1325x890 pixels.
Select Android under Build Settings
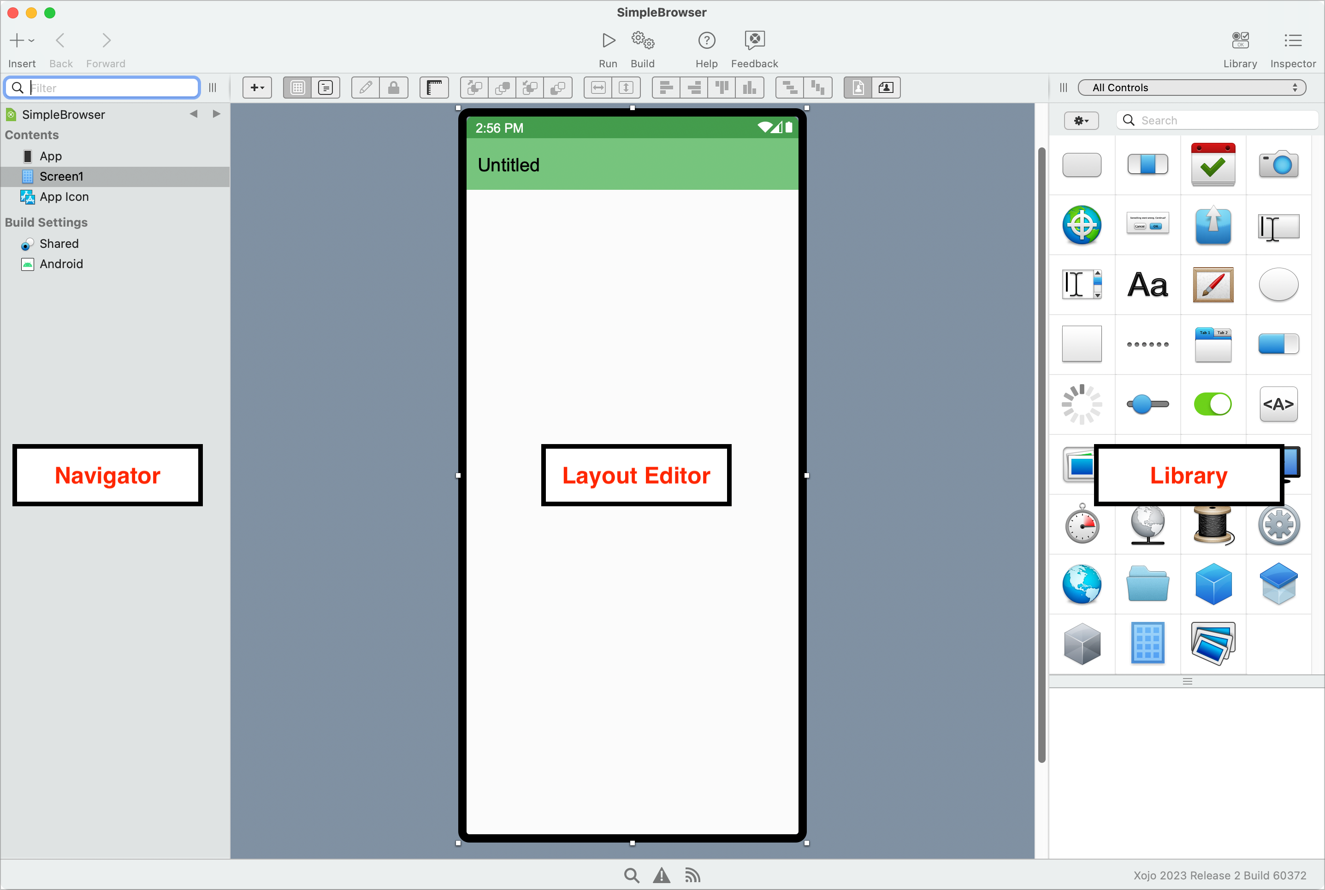(x=61, y=264)
